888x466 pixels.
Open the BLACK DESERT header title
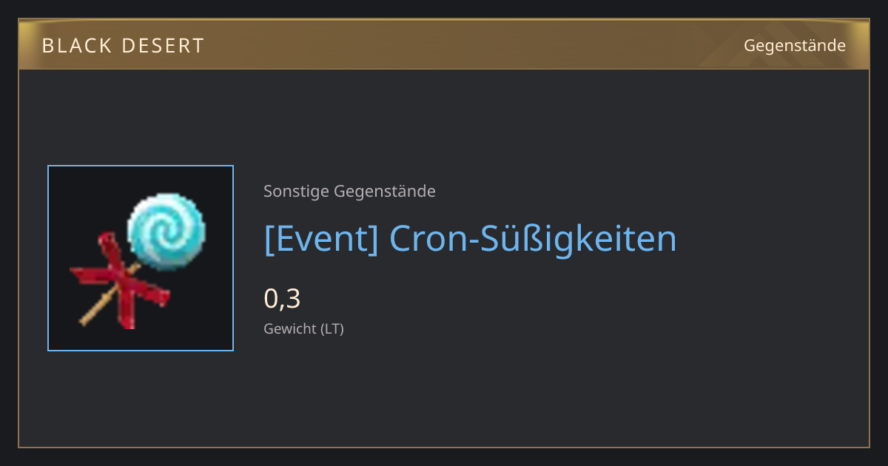[x=123, y=46]
